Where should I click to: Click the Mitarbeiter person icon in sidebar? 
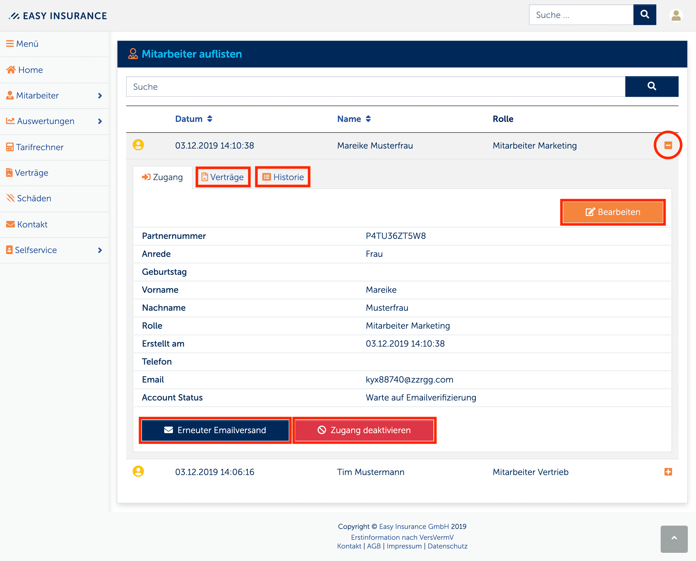[x=10, y=95]
